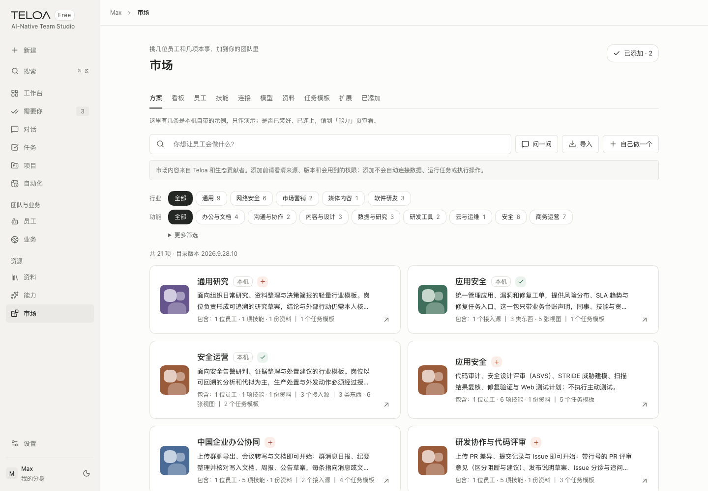Open 业务 in the sidebar
This screenshot has width=708, height=491.
50,240
